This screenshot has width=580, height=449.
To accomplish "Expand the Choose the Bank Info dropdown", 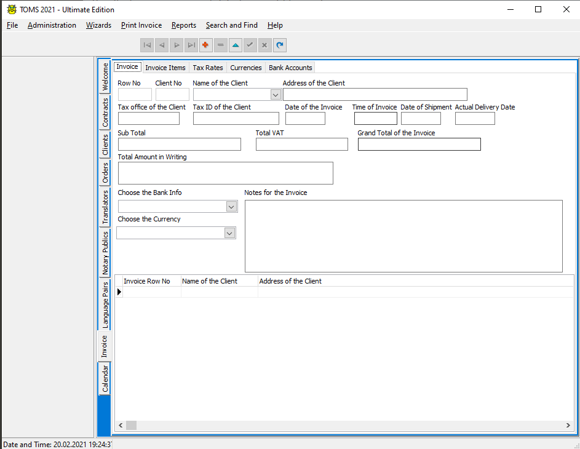I will [x=231, y=206].
